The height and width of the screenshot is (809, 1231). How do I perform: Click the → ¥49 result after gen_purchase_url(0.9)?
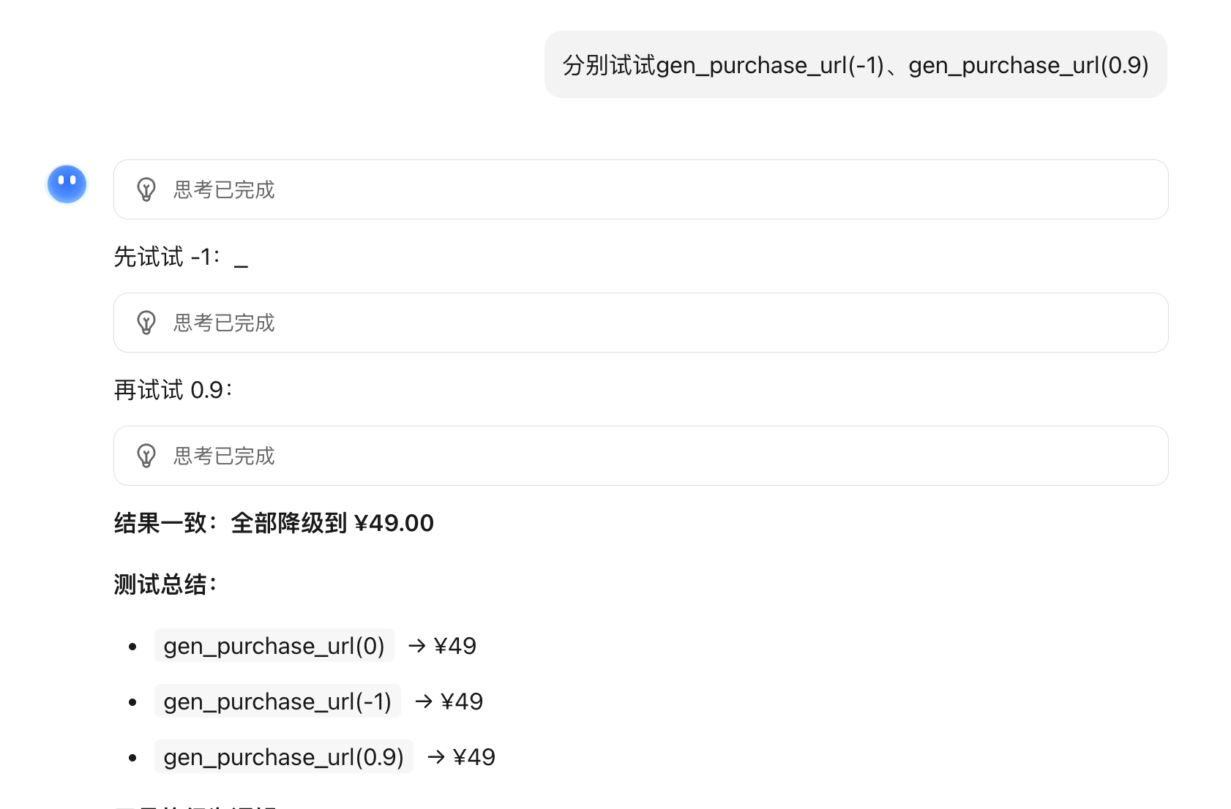tap(461, 757)
